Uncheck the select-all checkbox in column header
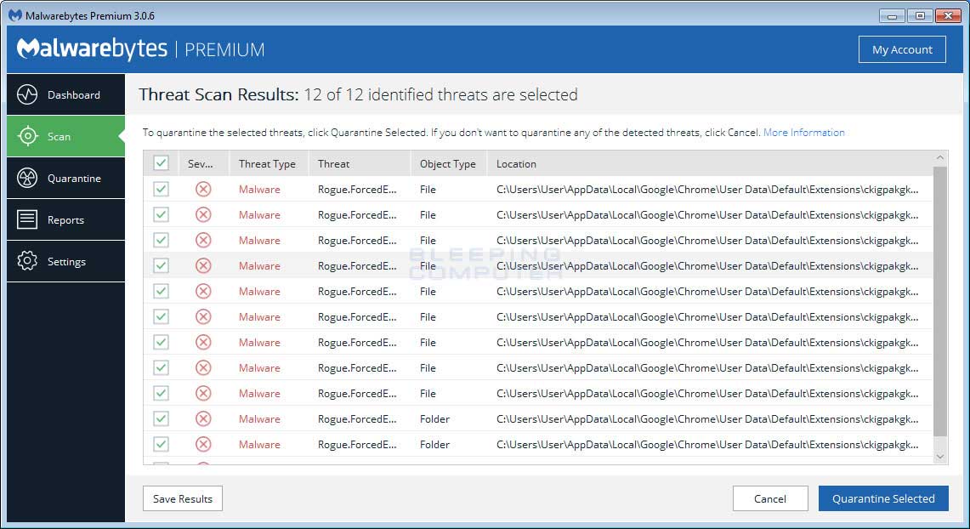The image size is (970, 529). click(161, 162)
